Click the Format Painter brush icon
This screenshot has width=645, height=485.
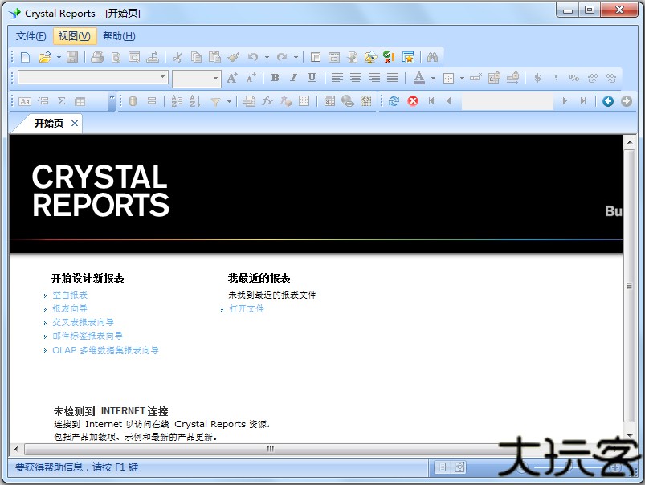coord(233,57)
